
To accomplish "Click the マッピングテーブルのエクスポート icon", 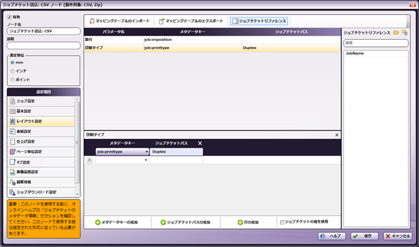I will [161, 21].
